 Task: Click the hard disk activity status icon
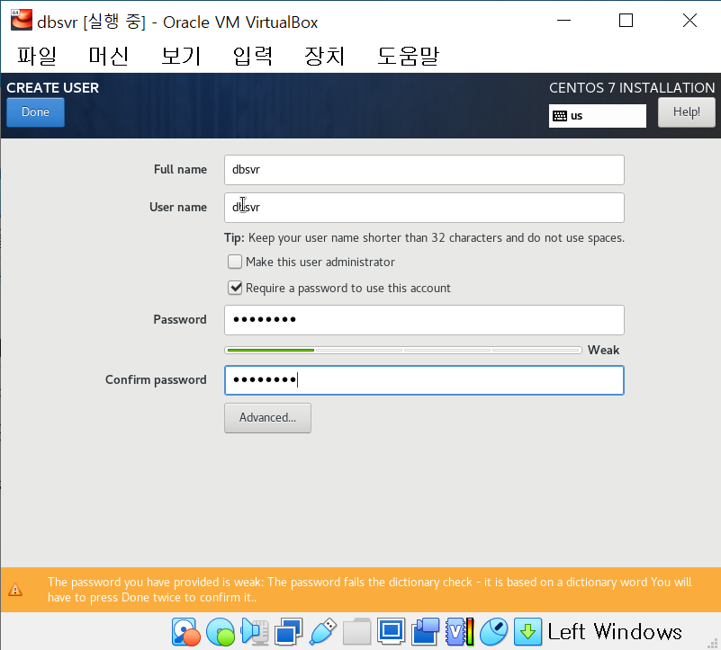(x=185, y=632)
